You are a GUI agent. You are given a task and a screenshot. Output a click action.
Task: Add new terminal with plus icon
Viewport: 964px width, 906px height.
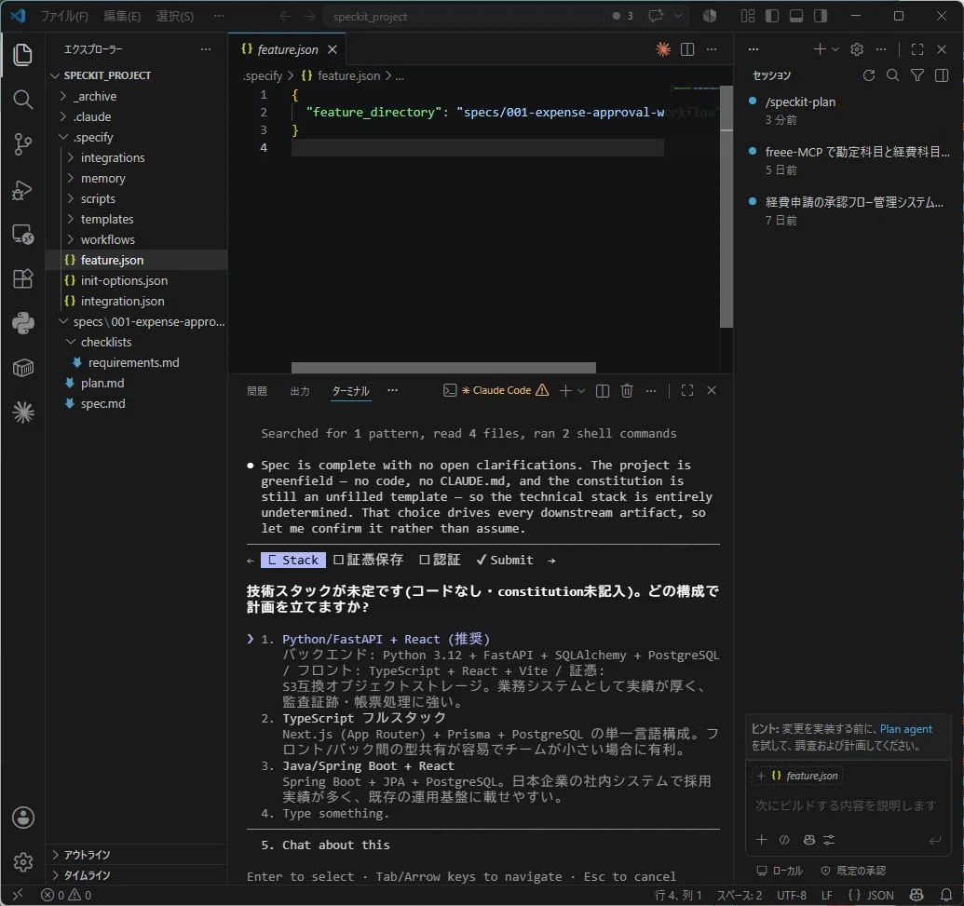pyautogui.click(x=565, y=391)
